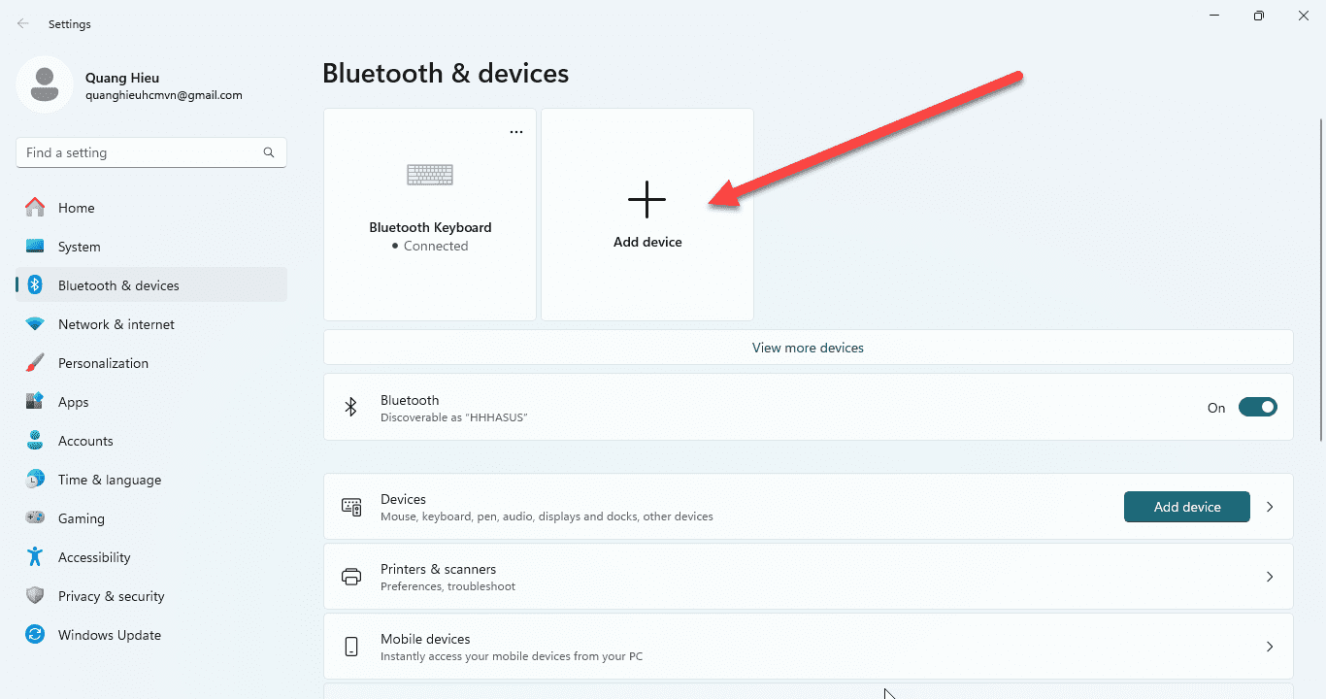Click the Bluetooth Keyboard device icon
This screenshot has width=1326, height=699.
coord(430,175)
